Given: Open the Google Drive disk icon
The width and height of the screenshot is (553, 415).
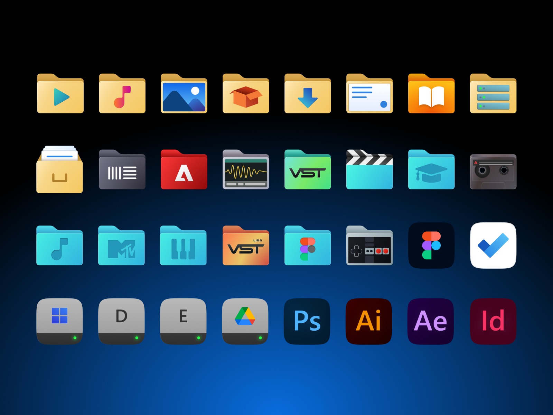Looking at the screenshot, I should pos(245,322).
